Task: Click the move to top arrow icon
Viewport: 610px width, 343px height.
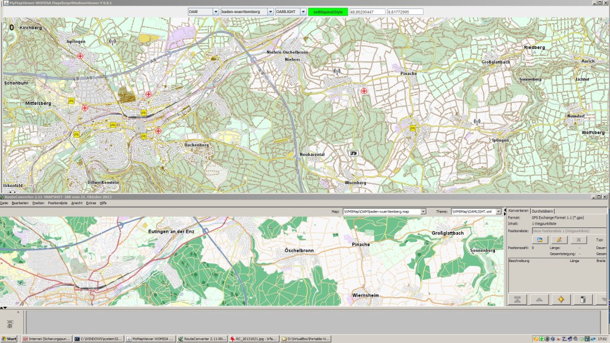Action: point(517,299)
